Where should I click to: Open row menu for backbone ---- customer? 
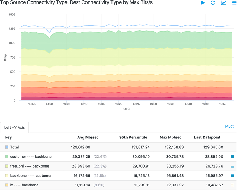(x=232, y=176)
